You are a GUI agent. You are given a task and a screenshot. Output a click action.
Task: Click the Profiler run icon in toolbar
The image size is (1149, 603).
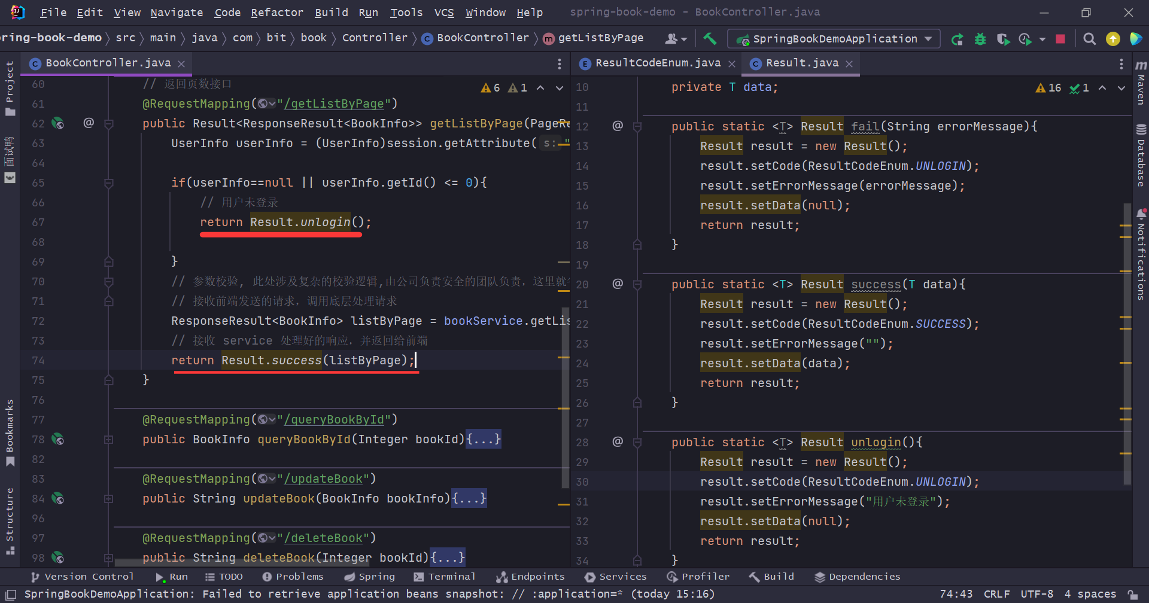click(x=1025, y=39)
